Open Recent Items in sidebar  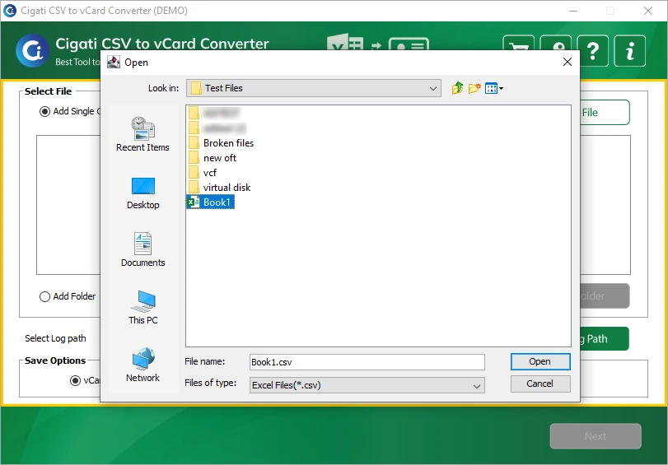tap(142, 134)
